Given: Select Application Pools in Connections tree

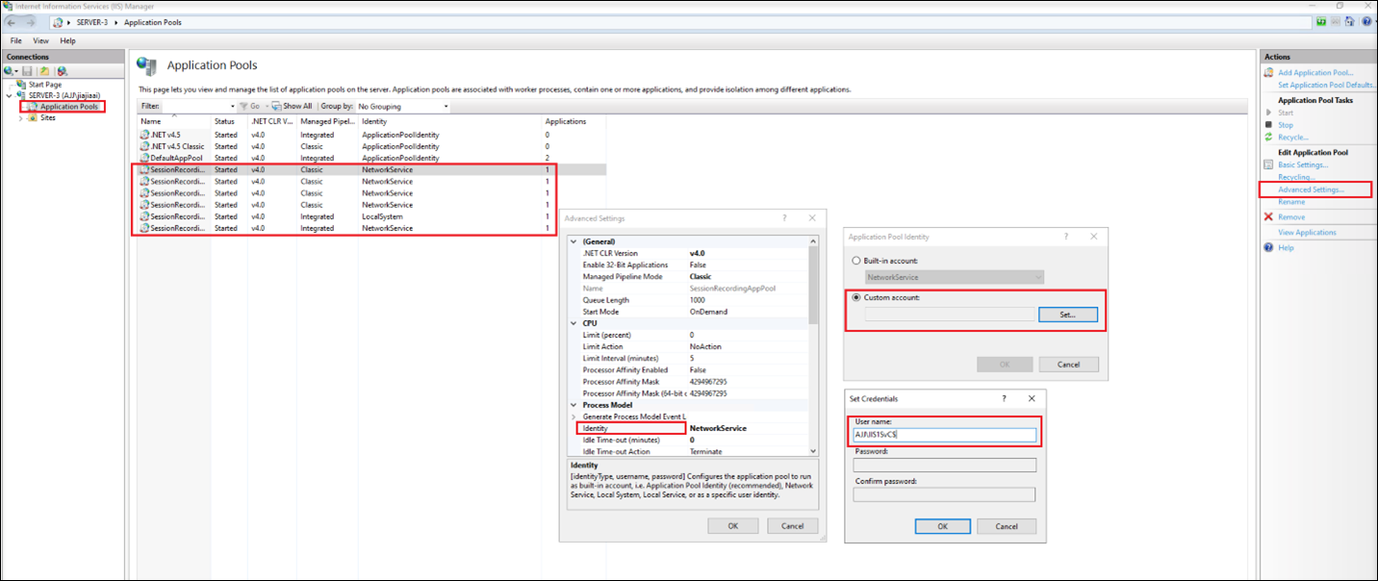Looking at the screenshot, I should pos(69,106).
